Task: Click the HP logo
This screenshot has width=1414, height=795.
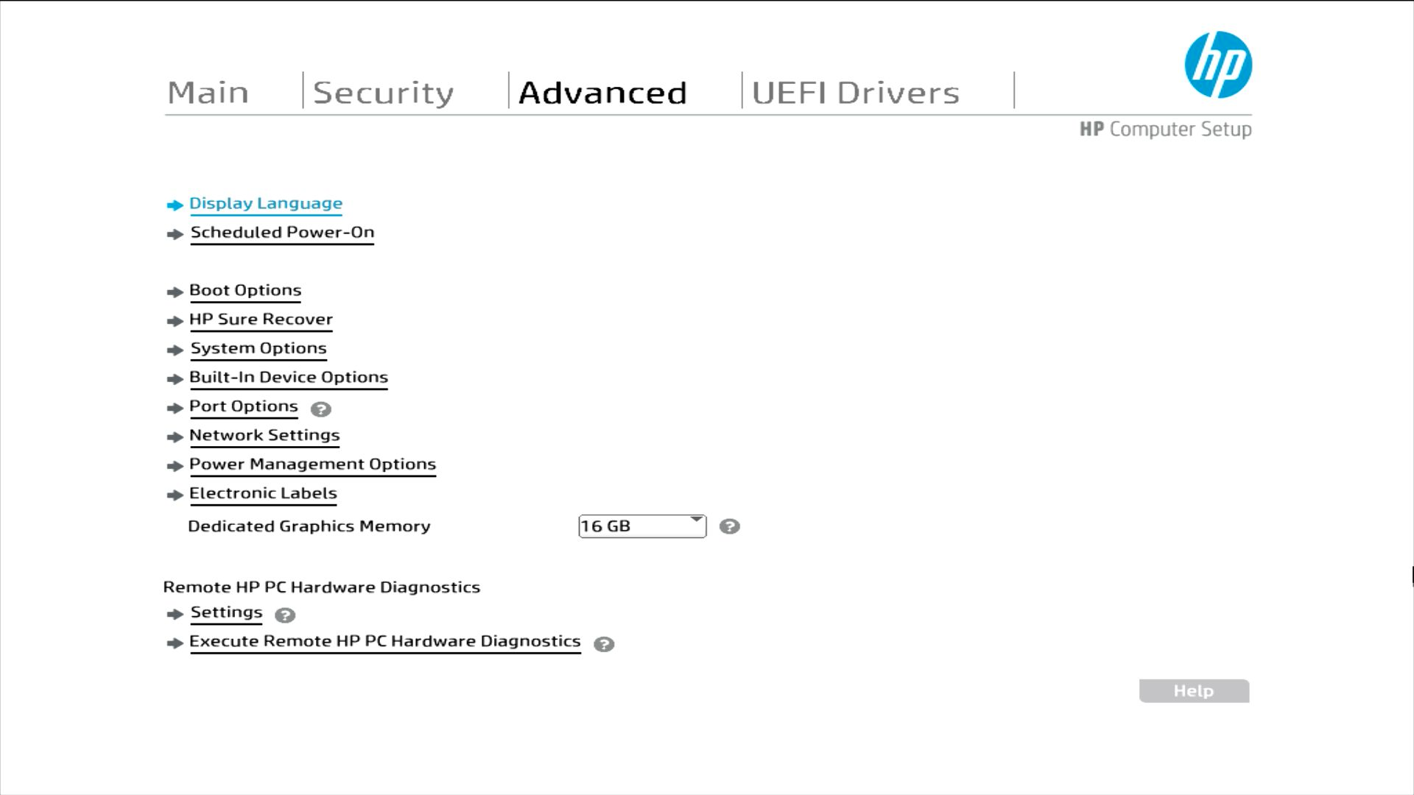Action: (1217, 65)
